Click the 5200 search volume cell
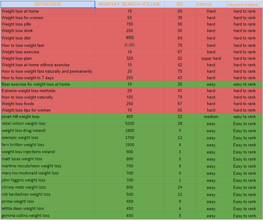Screen dimensions: 263x220 (x=129, y=124)
